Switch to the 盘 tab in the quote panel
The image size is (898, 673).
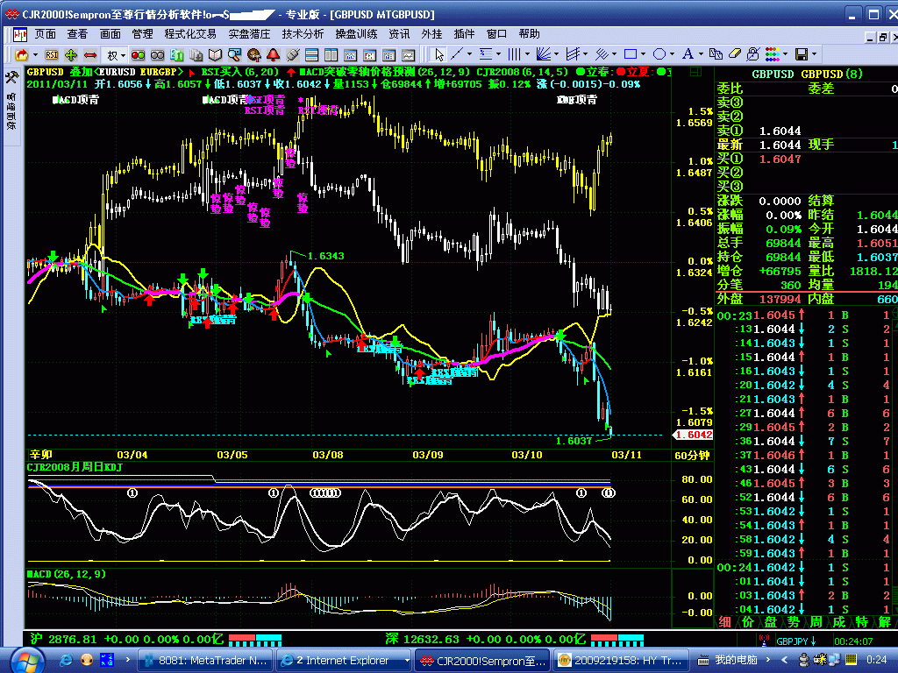(x=771, y=621)
